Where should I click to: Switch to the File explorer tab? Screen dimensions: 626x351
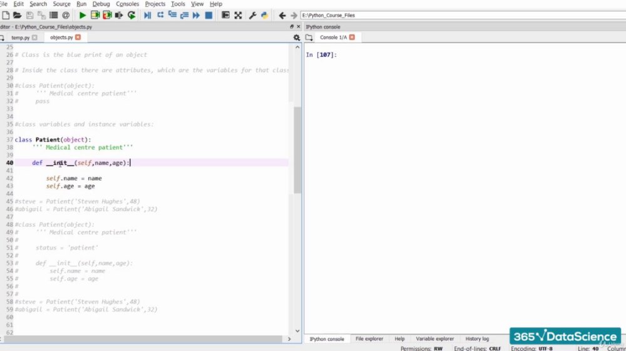pos(369,339)
